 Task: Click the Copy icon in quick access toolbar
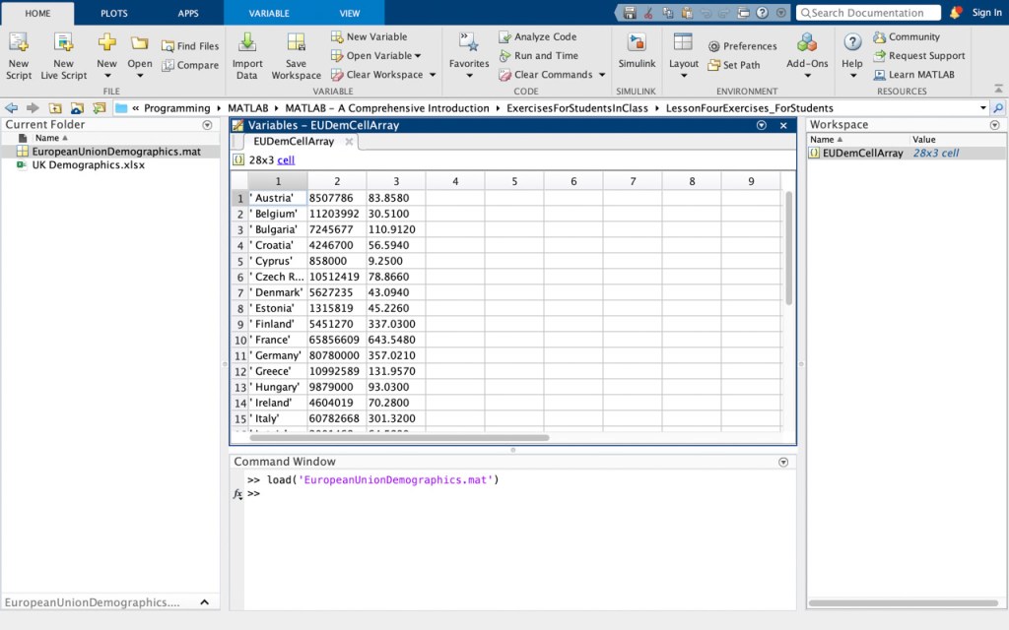coord(668,12)
